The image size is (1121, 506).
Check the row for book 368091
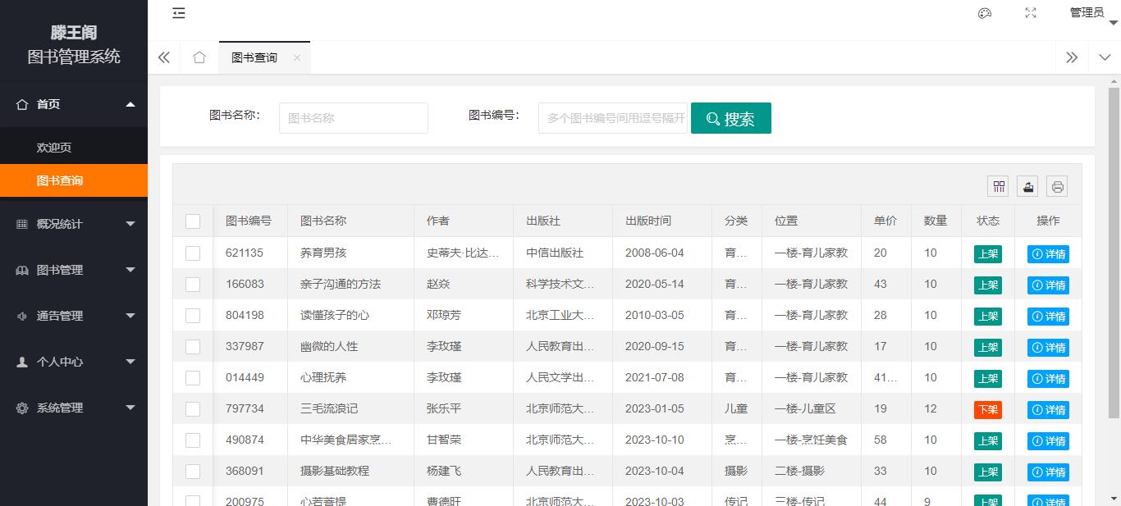pos(193,472)
